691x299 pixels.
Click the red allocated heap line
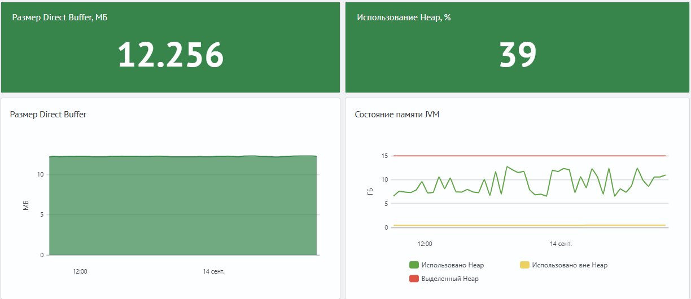pos(531,156)
